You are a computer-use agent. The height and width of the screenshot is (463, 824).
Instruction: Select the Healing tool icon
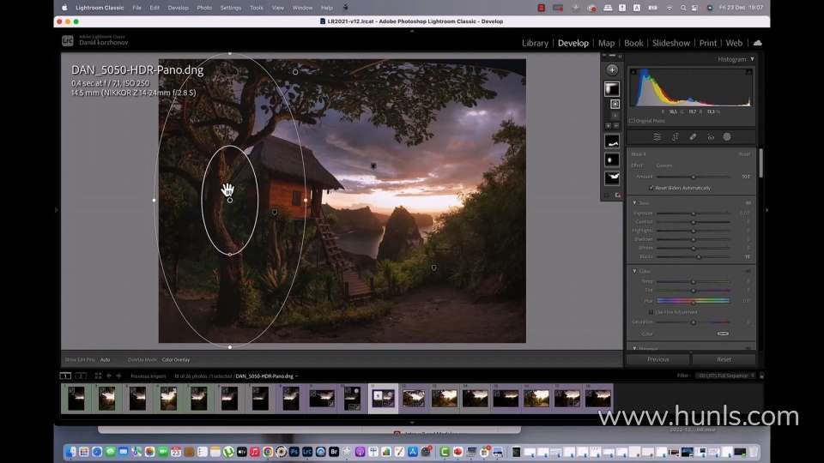pos(693,137)
